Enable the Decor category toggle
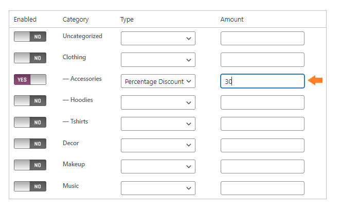 pyautogui.click(x=30, y=144)
